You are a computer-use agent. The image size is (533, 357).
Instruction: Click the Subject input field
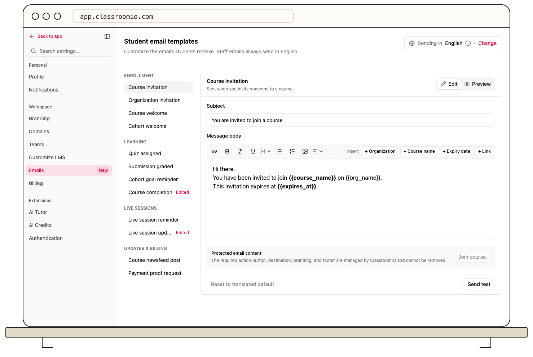pyautogui.click(x=351, y=120)
